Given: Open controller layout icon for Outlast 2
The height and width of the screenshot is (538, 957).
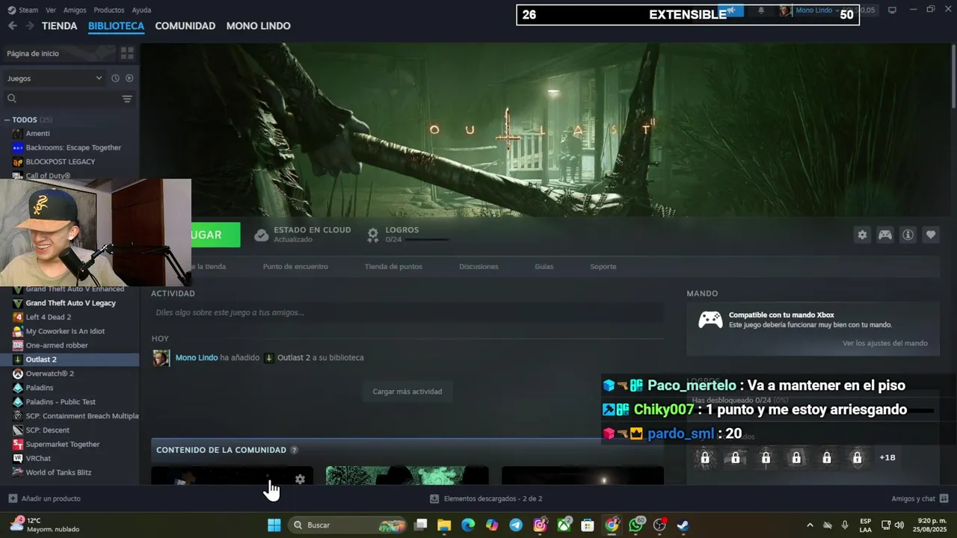Looking at the screenshot, I should tap(885, 235).
